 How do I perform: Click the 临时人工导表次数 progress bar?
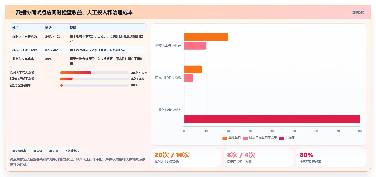coord(95,73)
